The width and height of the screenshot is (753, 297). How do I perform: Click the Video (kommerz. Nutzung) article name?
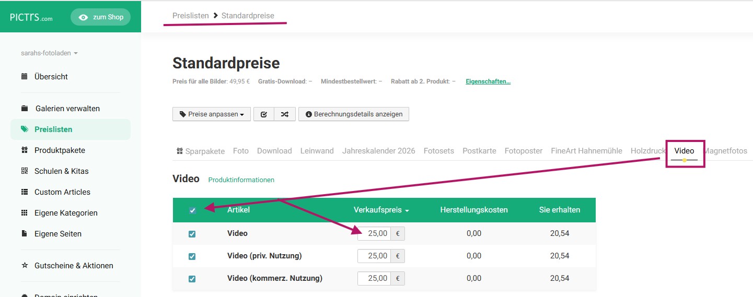point(275,278)
